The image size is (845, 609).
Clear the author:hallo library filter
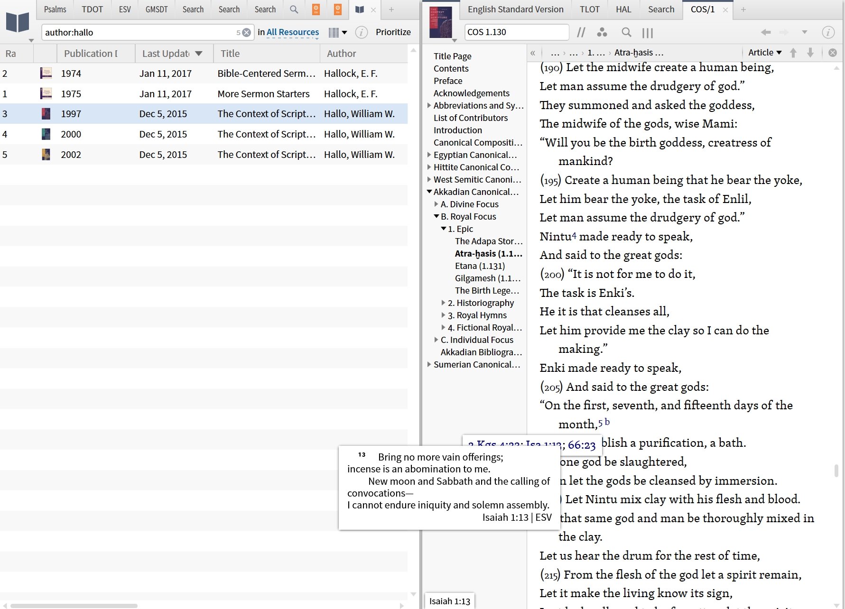click(247, 32)
